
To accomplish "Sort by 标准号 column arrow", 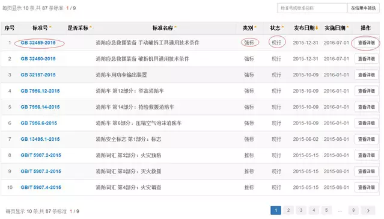I will [x=50, y=26].
